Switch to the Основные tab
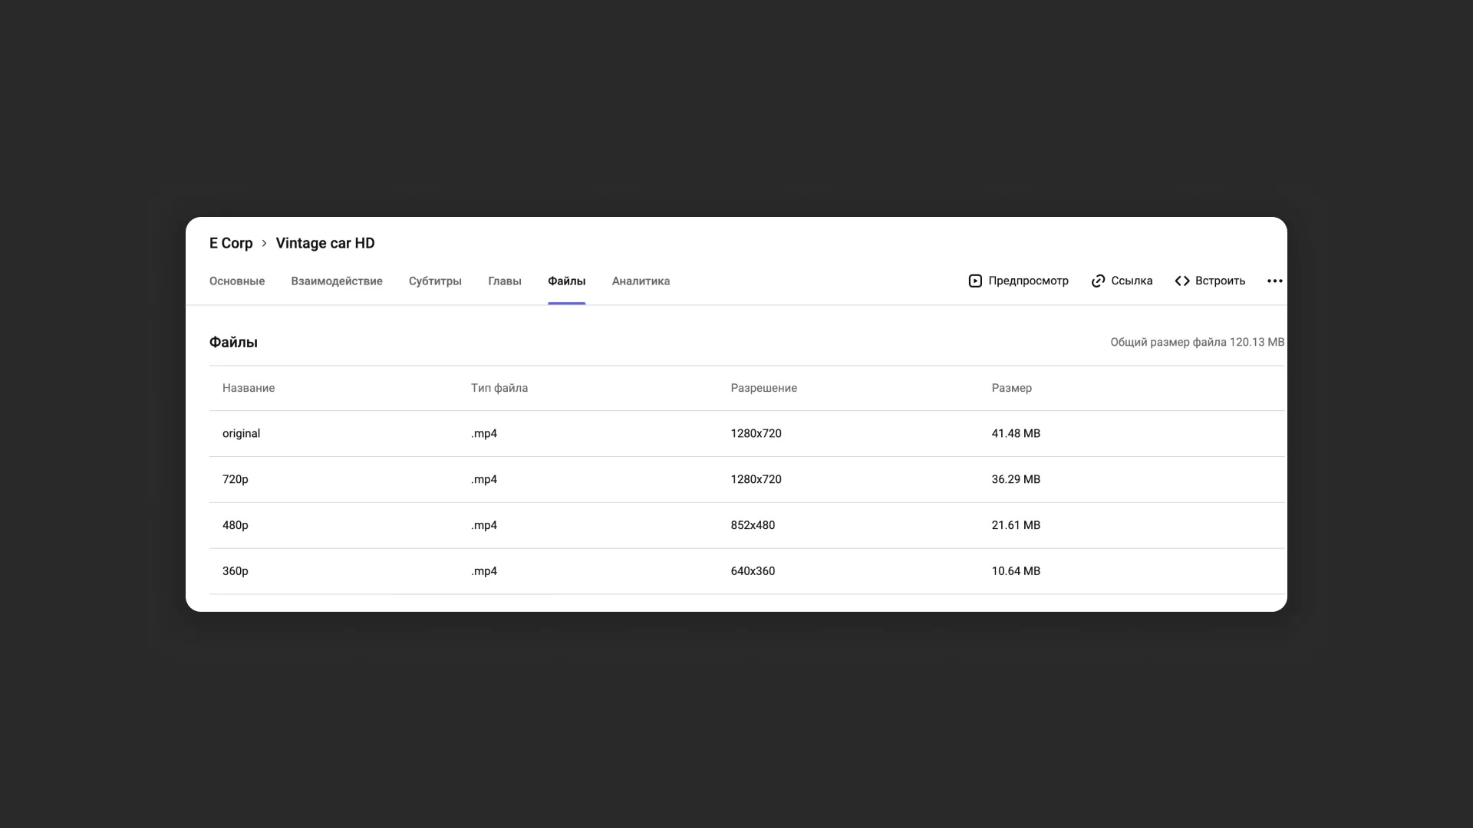 237,281
